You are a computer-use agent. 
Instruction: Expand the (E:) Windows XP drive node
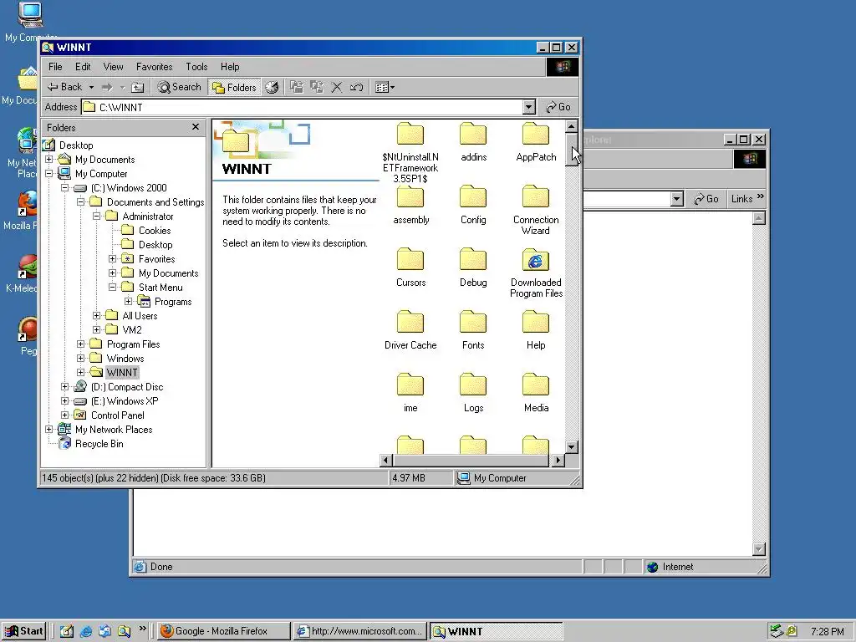coord(64,400)
